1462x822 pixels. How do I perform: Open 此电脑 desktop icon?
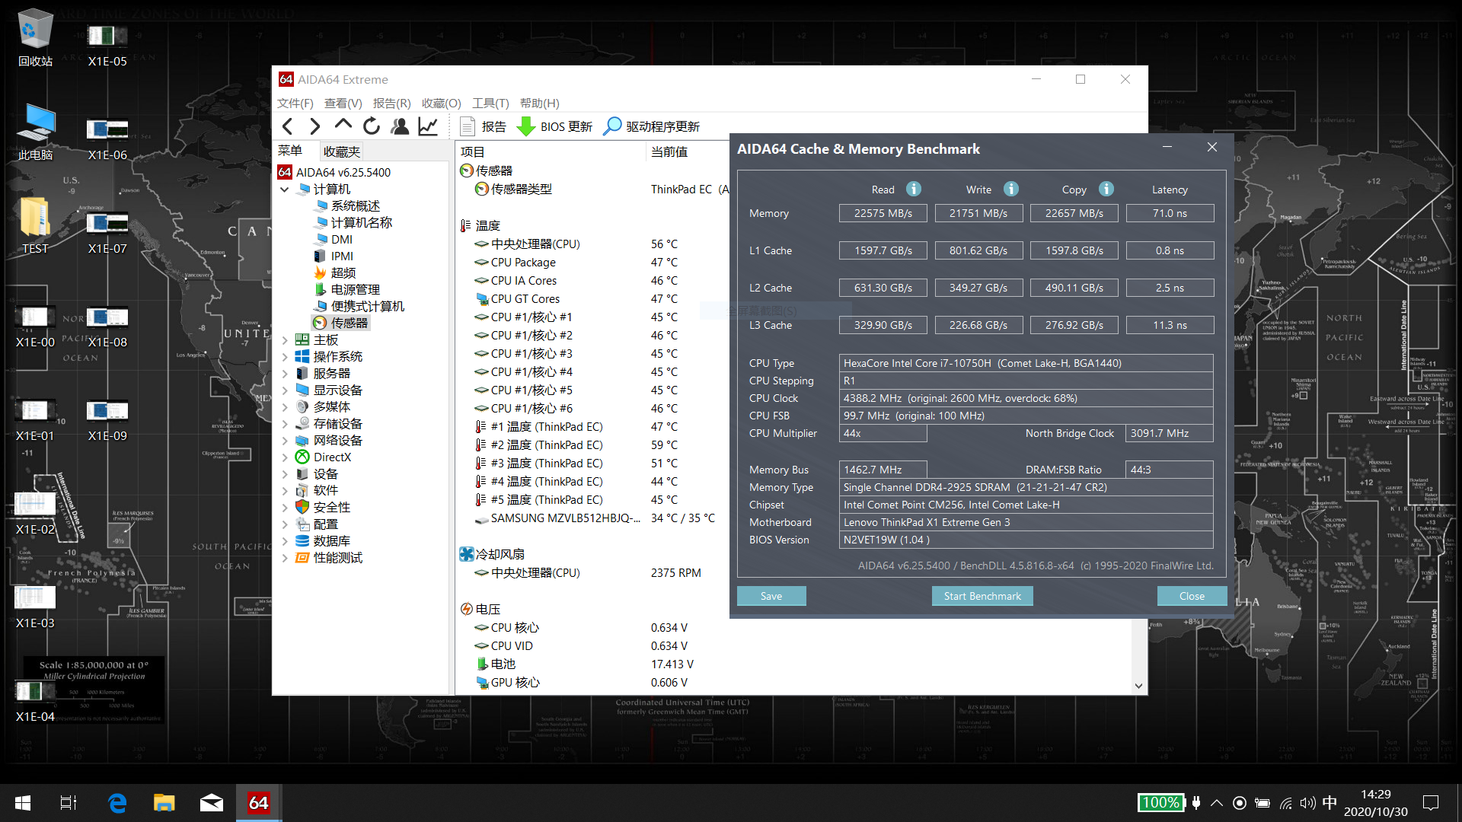(x=35, y=132)
